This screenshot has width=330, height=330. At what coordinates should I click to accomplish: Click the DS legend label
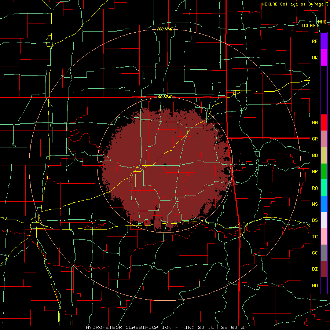pyautogui.click(x=315, y=220)
